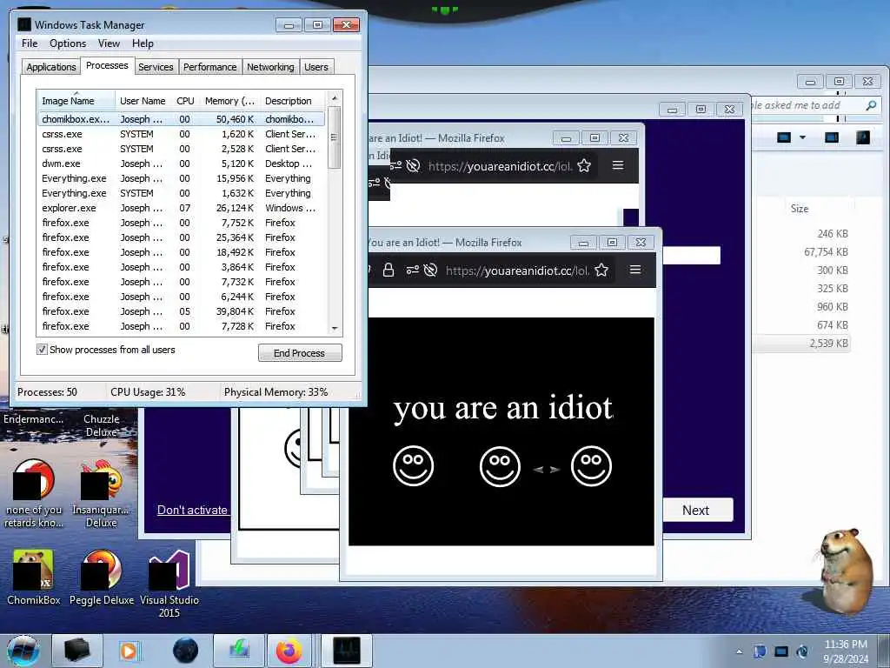
Task: Open Help menu in Task Manager
Action: pyautogui.click(x=143, y=43)
